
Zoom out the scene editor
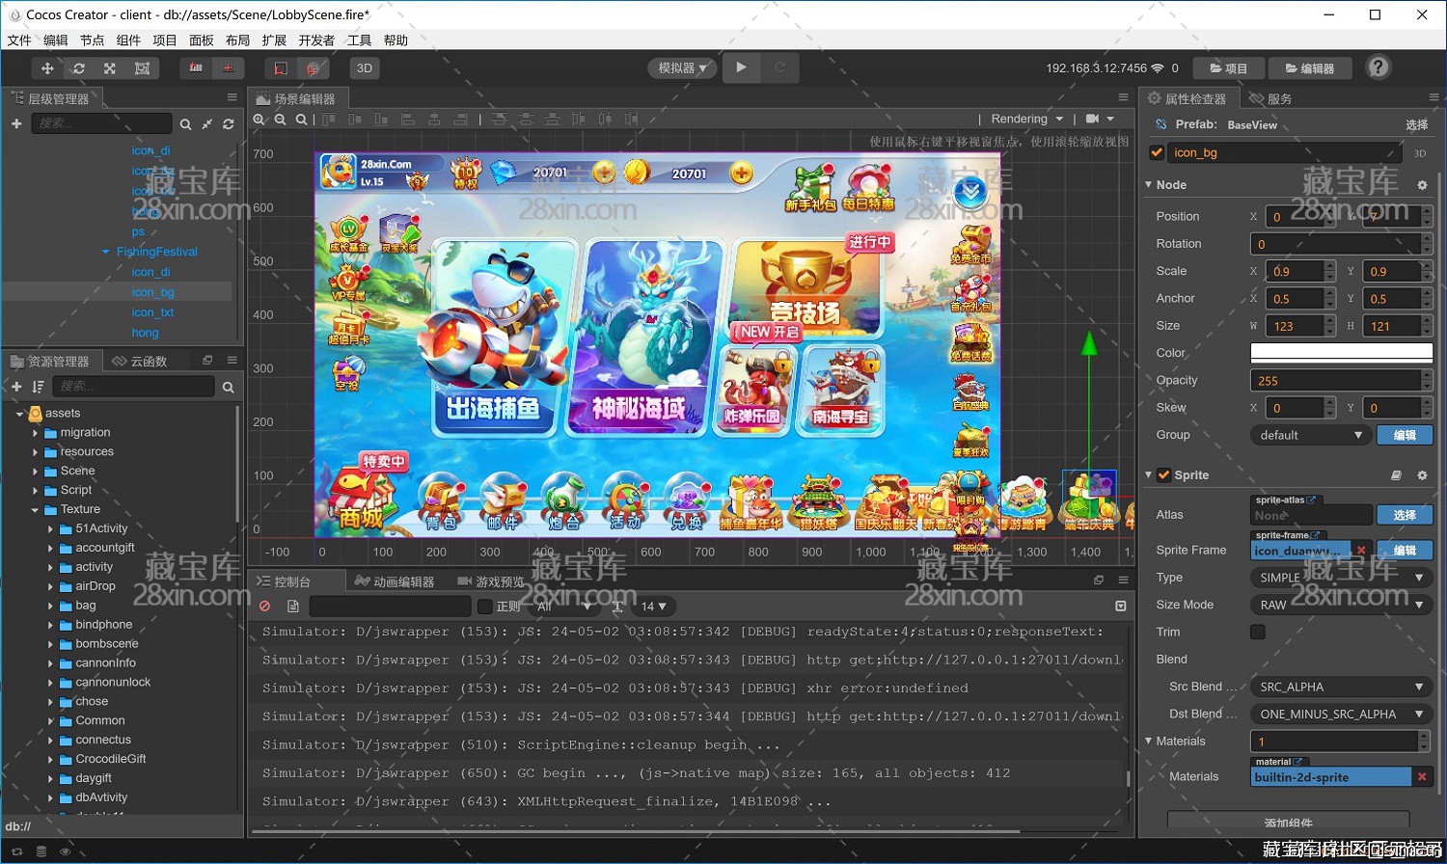[280, 120]
